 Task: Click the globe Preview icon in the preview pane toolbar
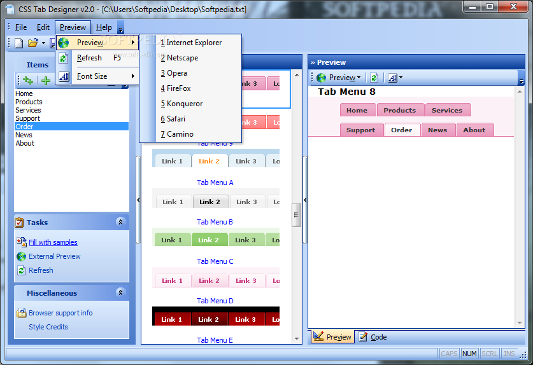point(321,78)
